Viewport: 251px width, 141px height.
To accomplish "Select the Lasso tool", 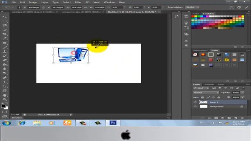I will pyautogui.click(x=4, y=25).
